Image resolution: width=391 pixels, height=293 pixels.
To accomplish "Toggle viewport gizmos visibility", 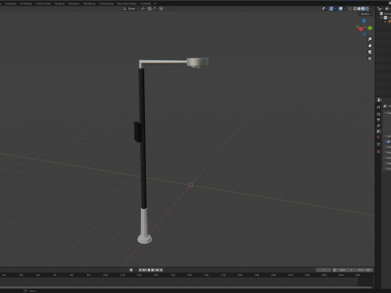I will click(x=332, y=9).
